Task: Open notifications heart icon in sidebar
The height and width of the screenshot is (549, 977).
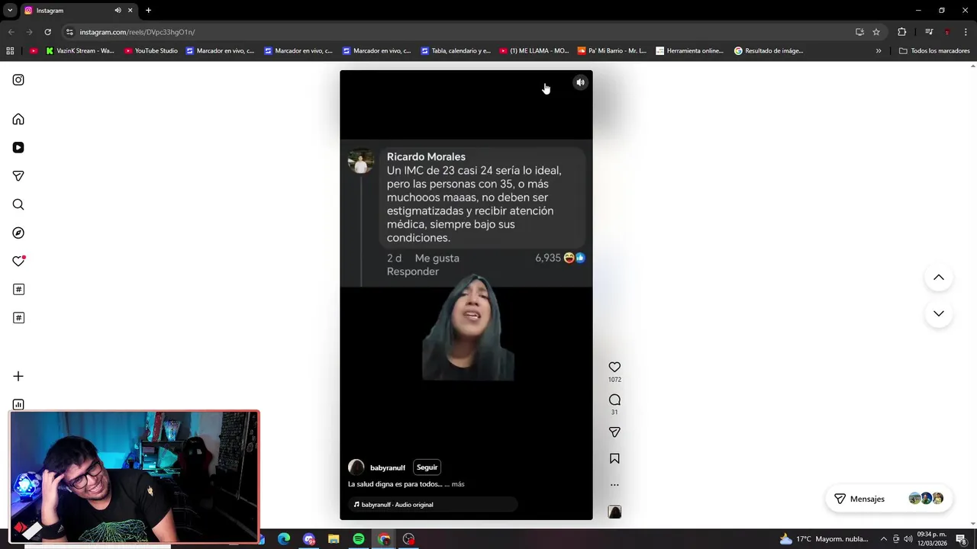Action: [18, 261]
